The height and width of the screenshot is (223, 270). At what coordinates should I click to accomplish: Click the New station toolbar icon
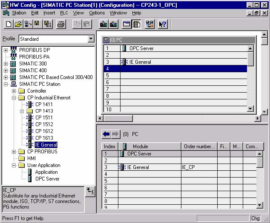[9, 24]
